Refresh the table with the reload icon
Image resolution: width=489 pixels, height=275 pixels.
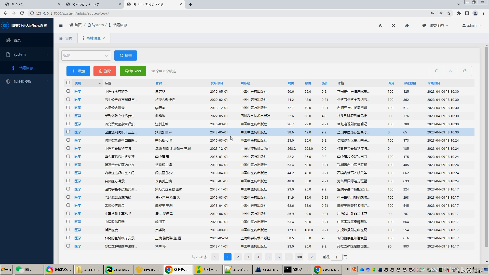(x=451, y=71)
